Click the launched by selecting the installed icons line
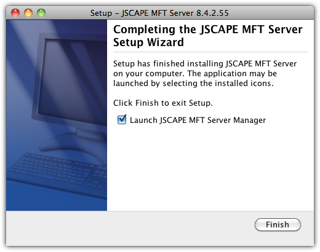The height and width of the screenshot is (252, 320). tap(193, 84)
